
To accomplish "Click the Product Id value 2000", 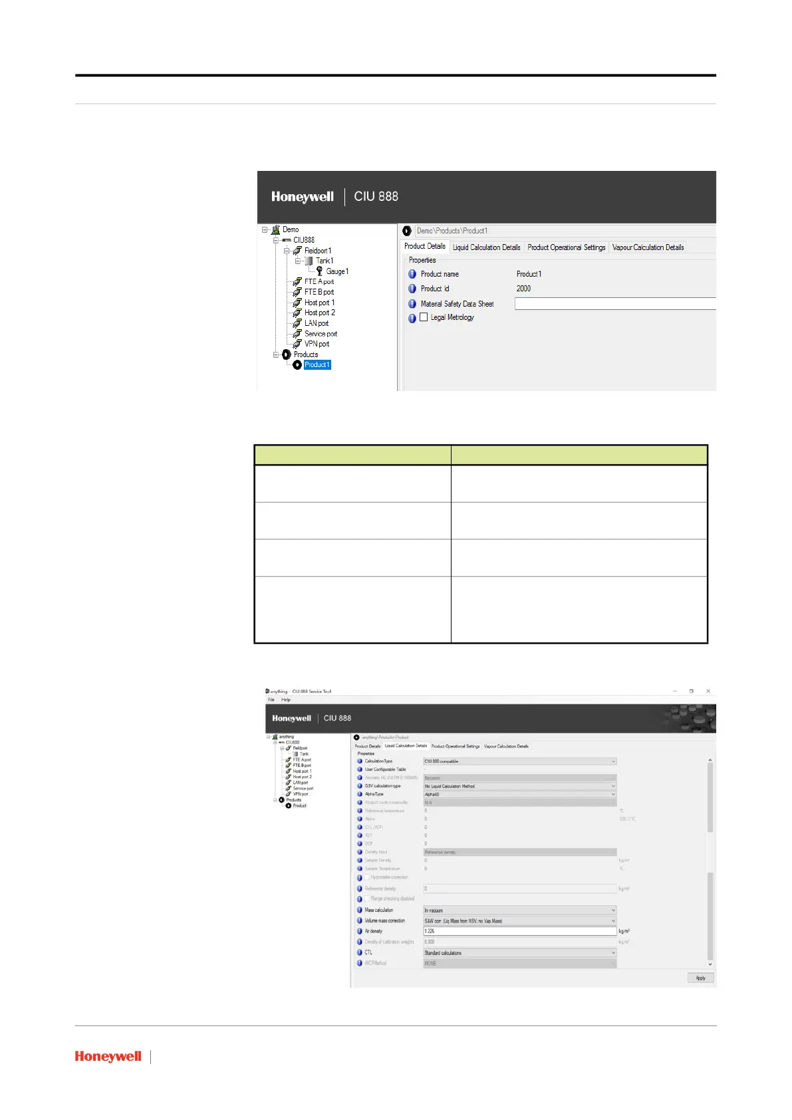I will point(524,289).
